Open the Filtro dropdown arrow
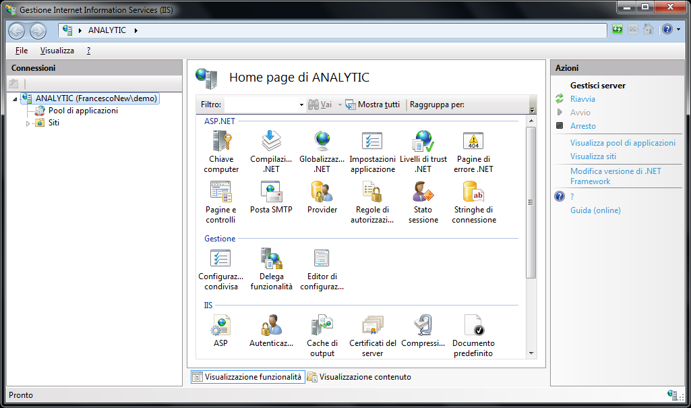This screenshot has height=408, width=691. click(301, 105)
